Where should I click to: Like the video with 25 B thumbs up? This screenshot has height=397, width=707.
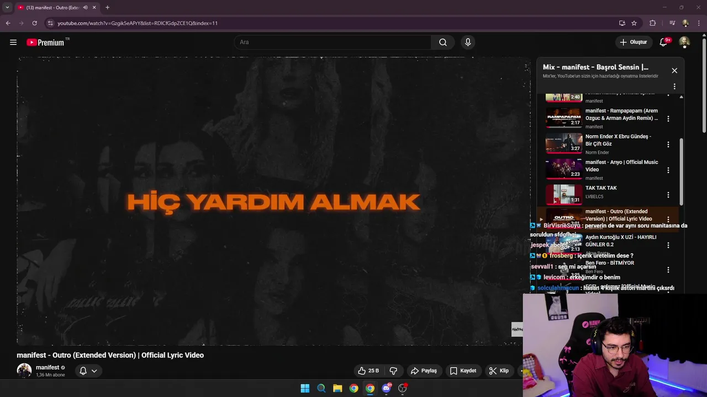pyautogui.click(x=368, y=371)
